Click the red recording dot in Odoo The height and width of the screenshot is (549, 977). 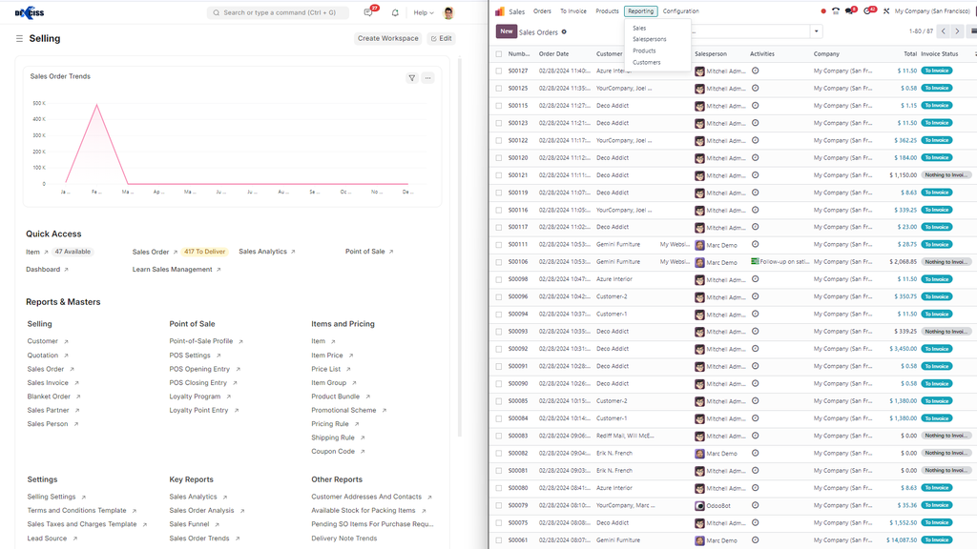point(823,11)
